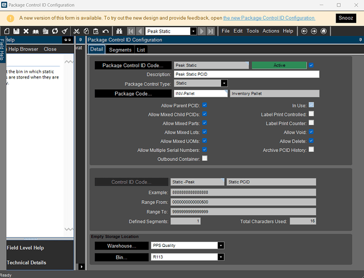Uncheck the Active checkbox
Image resolution: width=364 pixels, height=278 pixels.
(x=311, y=66)
